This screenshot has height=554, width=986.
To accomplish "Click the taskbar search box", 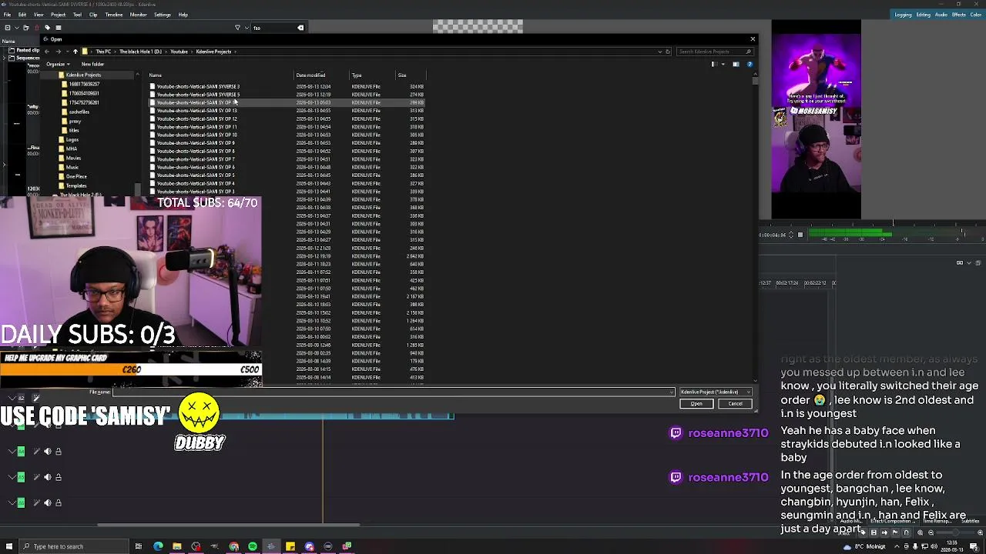I will [72, 546].
